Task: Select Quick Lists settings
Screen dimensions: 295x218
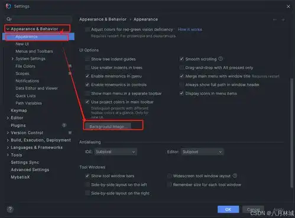Action: [x=25, y=96]
